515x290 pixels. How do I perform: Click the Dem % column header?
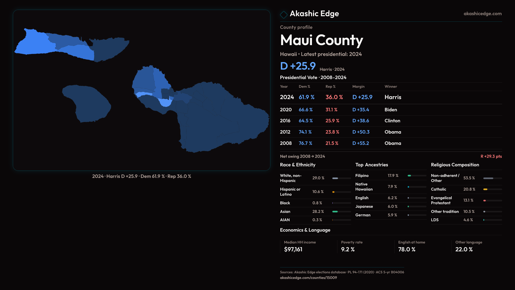(304, 86)
